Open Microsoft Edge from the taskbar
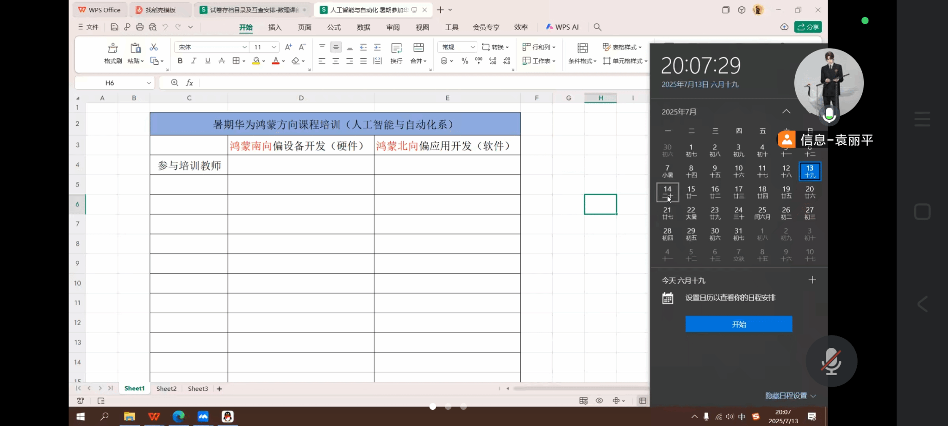 pos(178,417)
